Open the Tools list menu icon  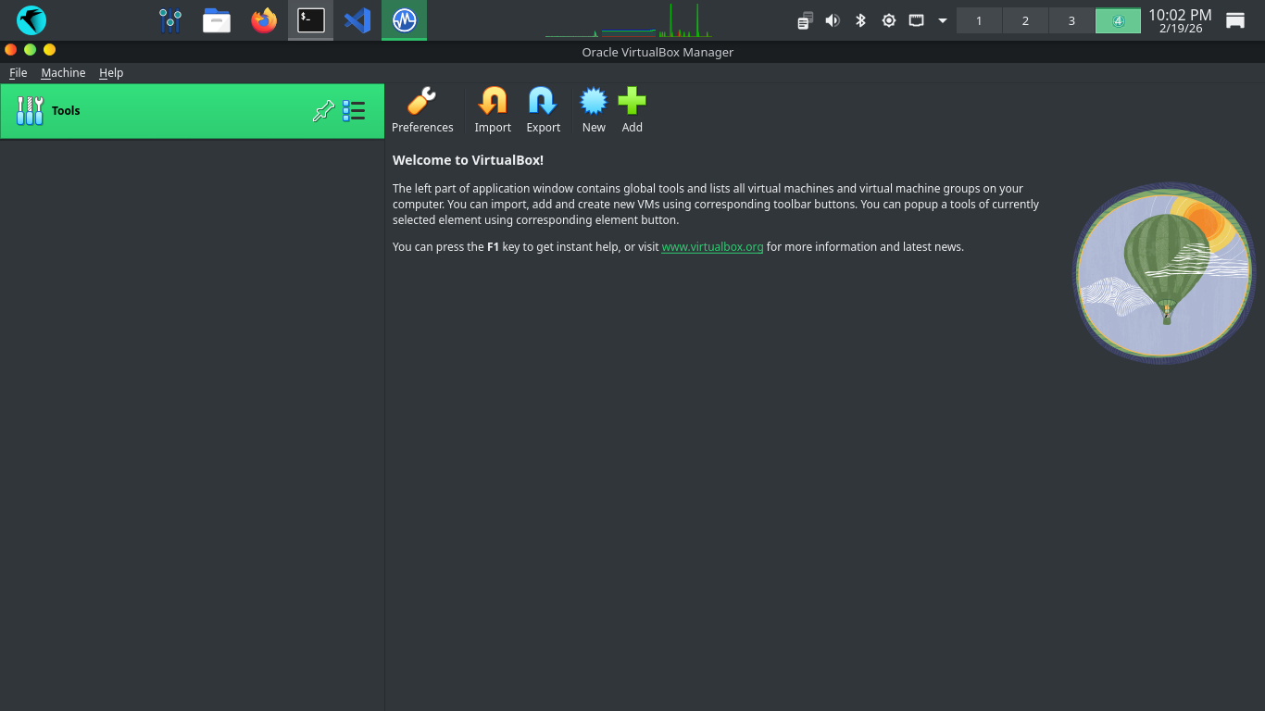[354, 111]
